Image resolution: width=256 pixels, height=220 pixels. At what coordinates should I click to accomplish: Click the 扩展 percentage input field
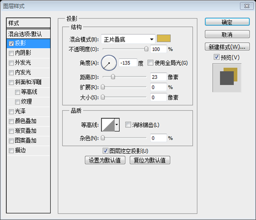pos(158,87)
